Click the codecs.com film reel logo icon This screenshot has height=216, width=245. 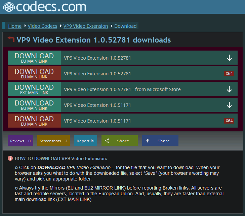pos(9,7)
